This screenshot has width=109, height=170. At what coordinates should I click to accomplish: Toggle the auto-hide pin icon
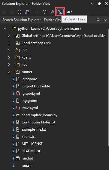click(99, 4)
